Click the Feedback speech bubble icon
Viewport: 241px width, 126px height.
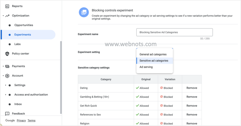[x=7, y=114]
